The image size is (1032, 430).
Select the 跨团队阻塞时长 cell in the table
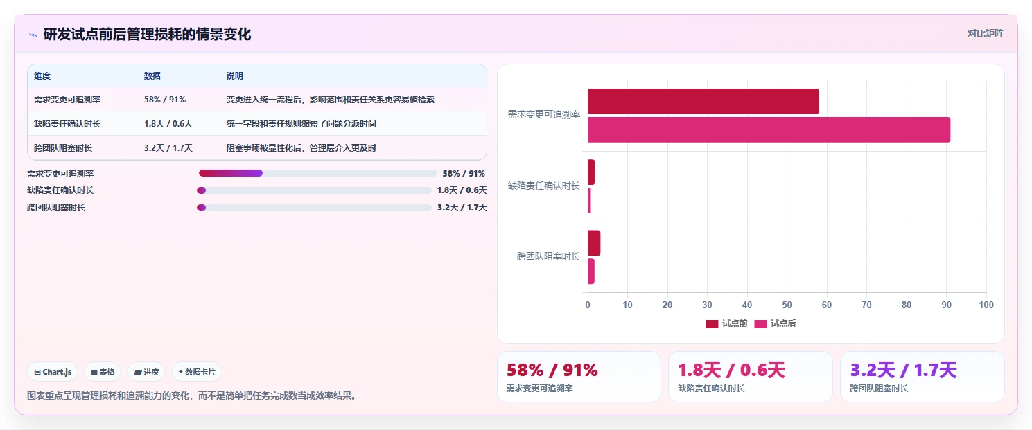click(x=63, y=148)
